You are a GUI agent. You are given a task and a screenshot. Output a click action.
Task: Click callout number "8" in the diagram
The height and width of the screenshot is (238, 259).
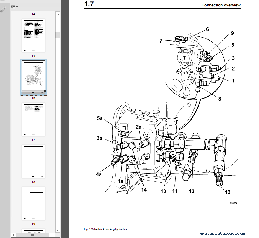coord(220,99)
